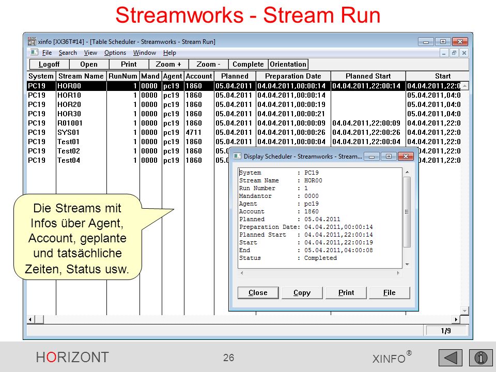Close the dialog with the Close button
This screenshot has width=496, height=372.
pyautogui.click(x=258, y=292)
